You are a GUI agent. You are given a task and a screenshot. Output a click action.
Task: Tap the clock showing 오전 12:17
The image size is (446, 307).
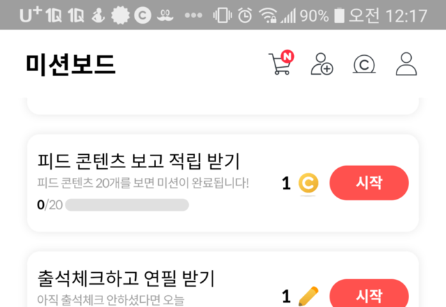388,15
